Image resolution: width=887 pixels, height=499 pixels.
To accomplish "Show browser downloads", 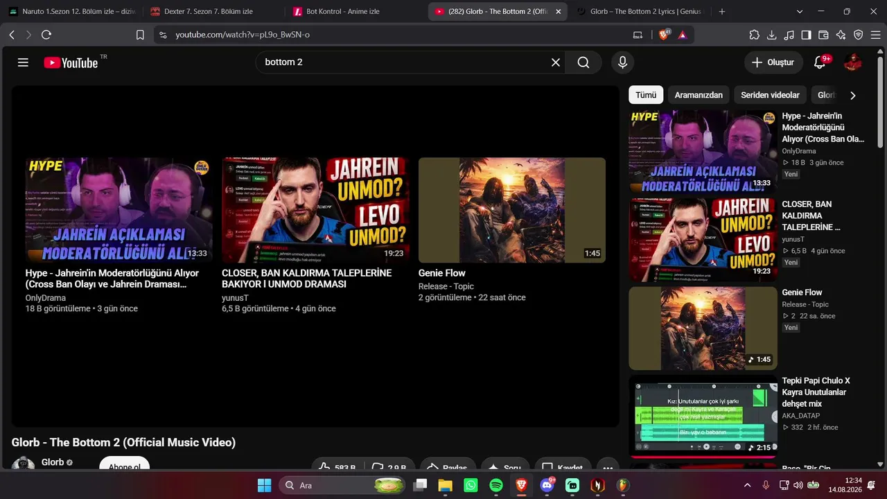I will click(x=772, y=35).
